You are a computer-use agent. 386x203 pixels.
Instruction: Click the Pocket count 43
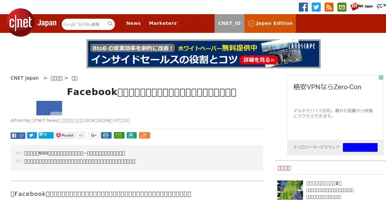coord(81,135)
